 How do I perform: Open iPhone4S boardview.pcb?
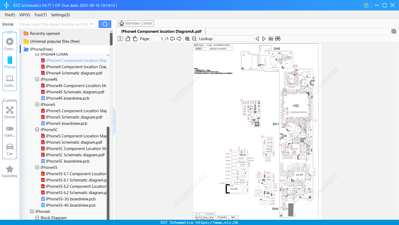(x=65, y=98)
